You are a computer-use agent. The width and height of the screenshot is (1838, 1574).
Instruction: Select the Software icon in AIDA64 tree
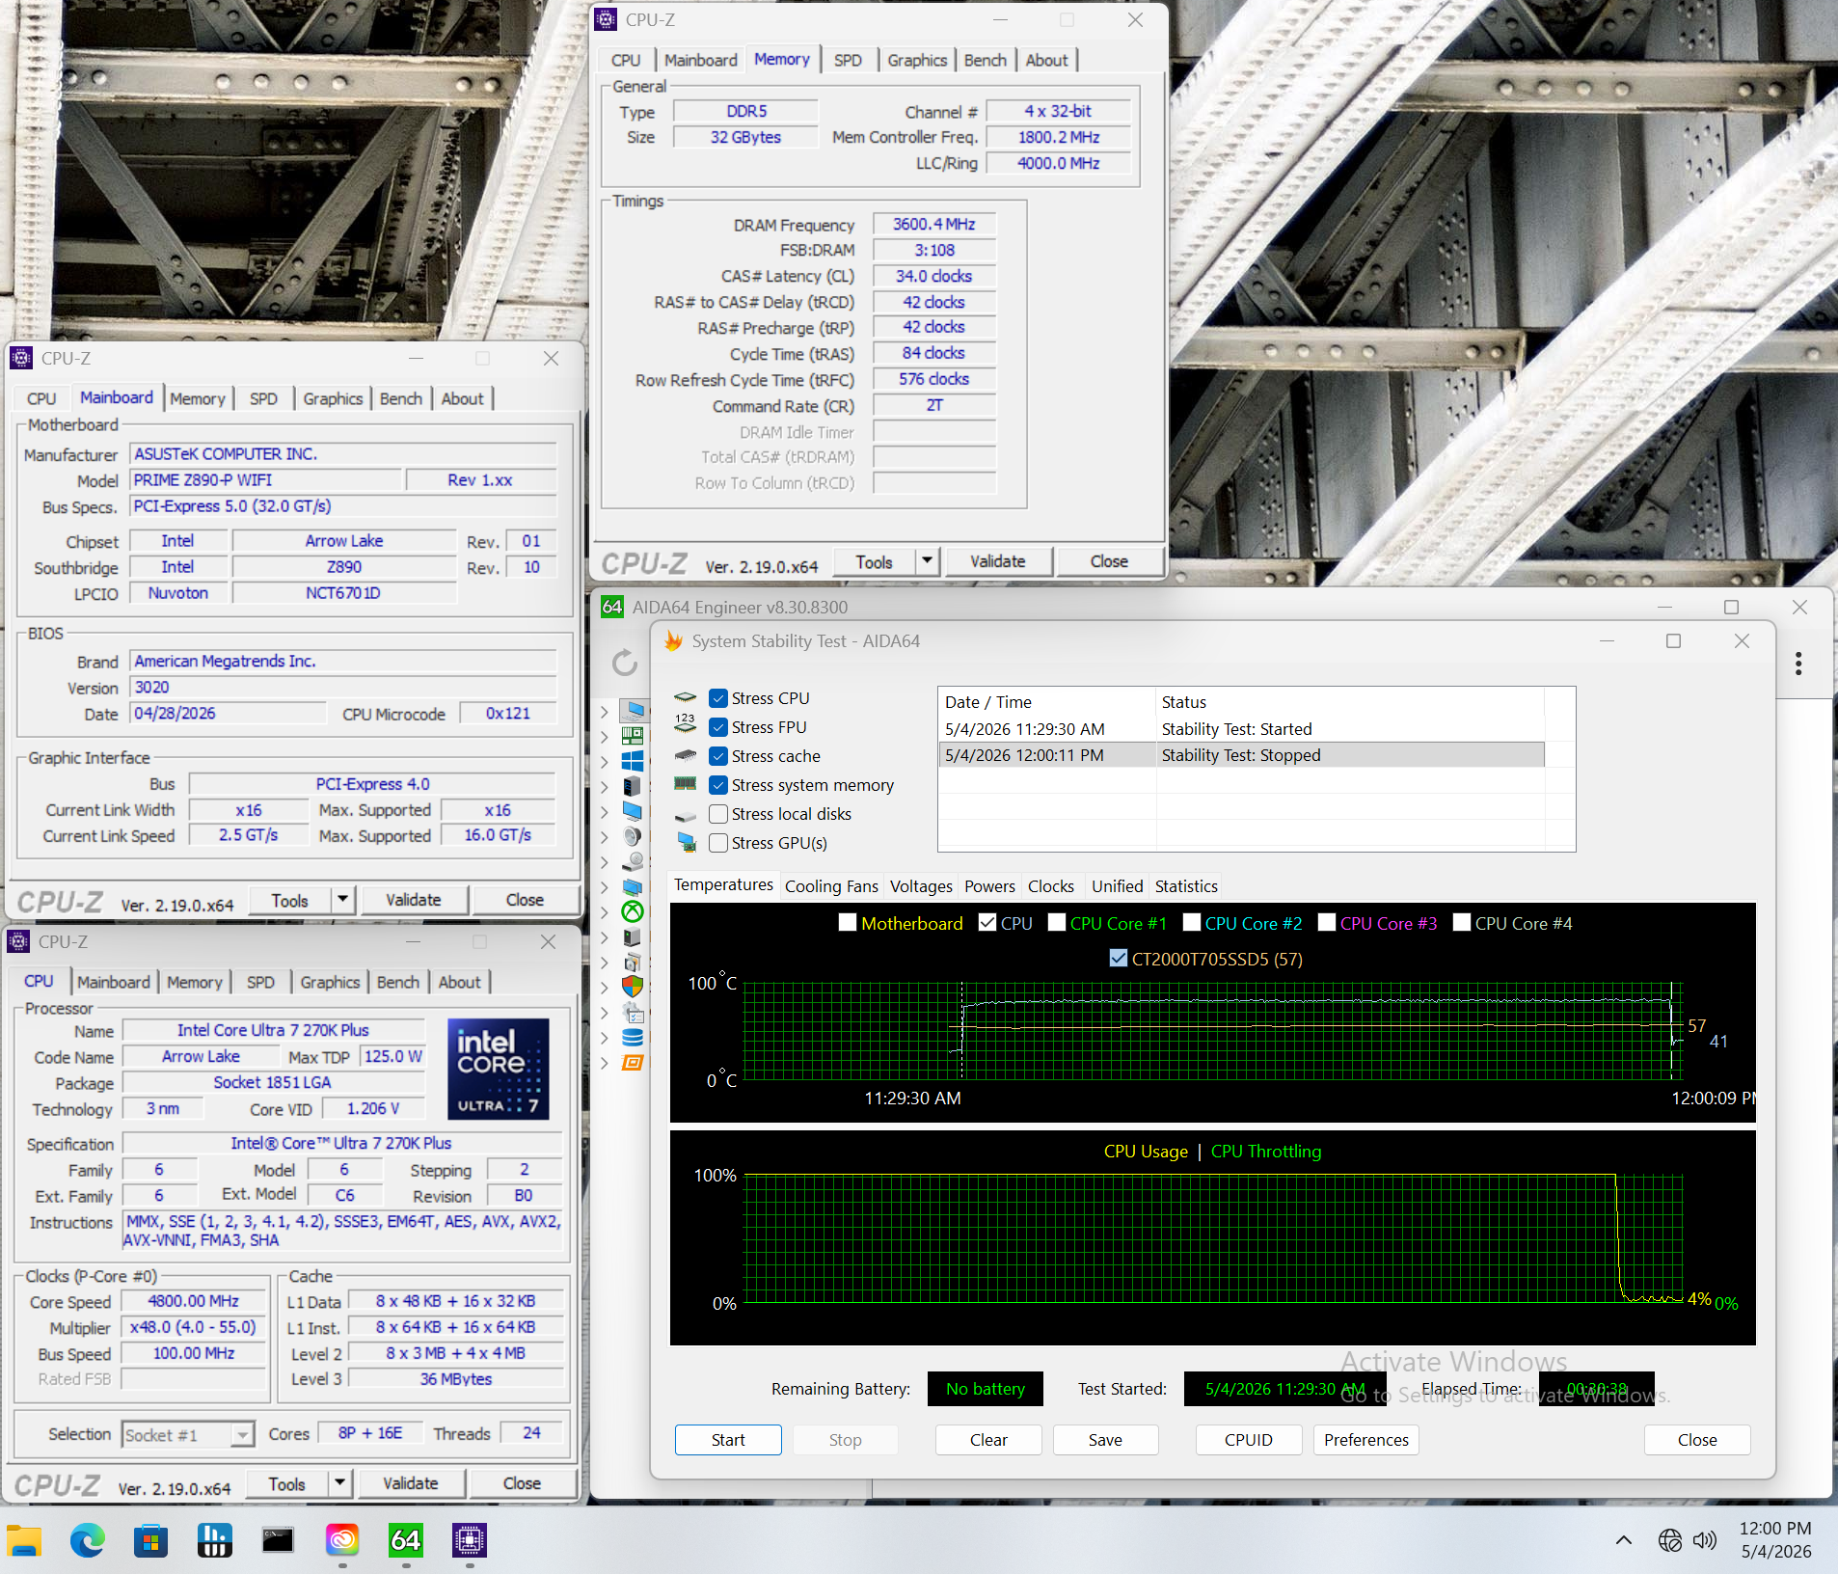pyautogui.click(x=633, y=963)
